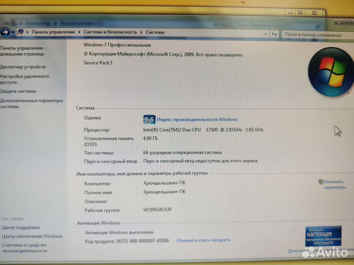Expand arrow before 'Панель управления' breadcrumb

(x=28, y=32)
